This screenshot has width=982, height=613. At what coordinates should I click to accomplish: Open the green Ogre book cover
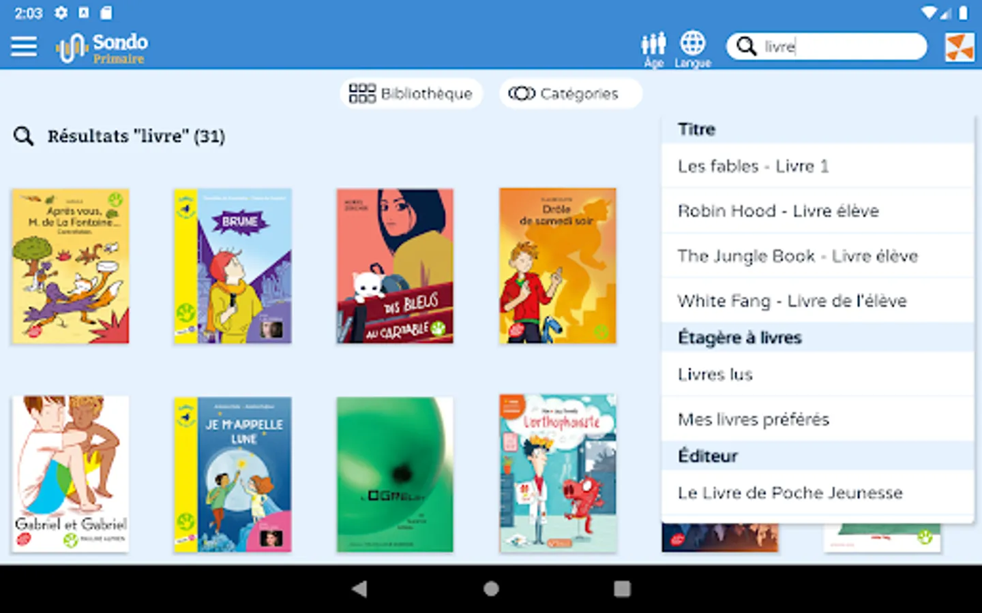click(395, 474)
